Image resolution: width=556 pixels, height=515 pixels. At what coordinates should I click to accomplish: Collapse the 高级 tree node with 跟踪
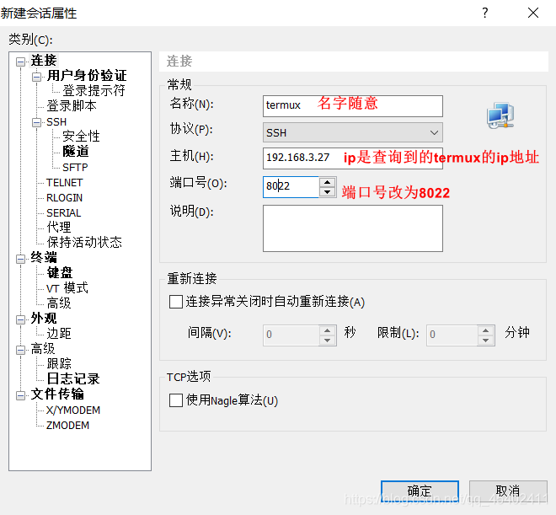tap(20, 351)
